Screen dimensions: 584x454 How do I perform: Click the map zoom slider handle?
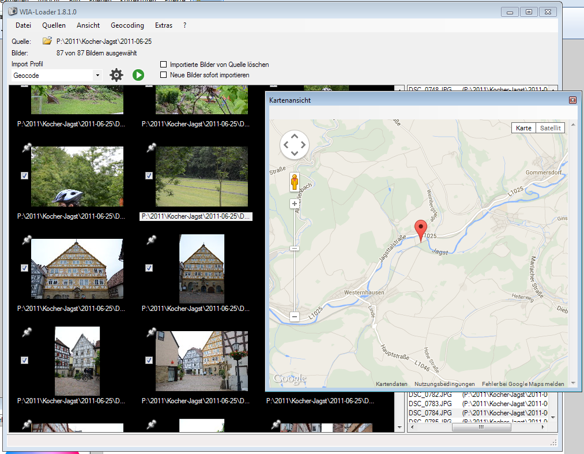pyautogui.click(x=294, y=248)
